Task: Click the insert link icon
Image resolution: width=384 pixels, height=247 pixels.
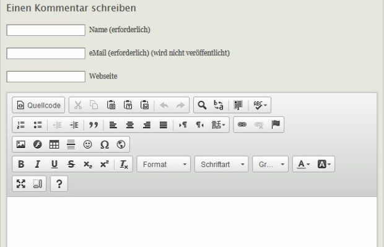Action: click(x=242, y=125)
